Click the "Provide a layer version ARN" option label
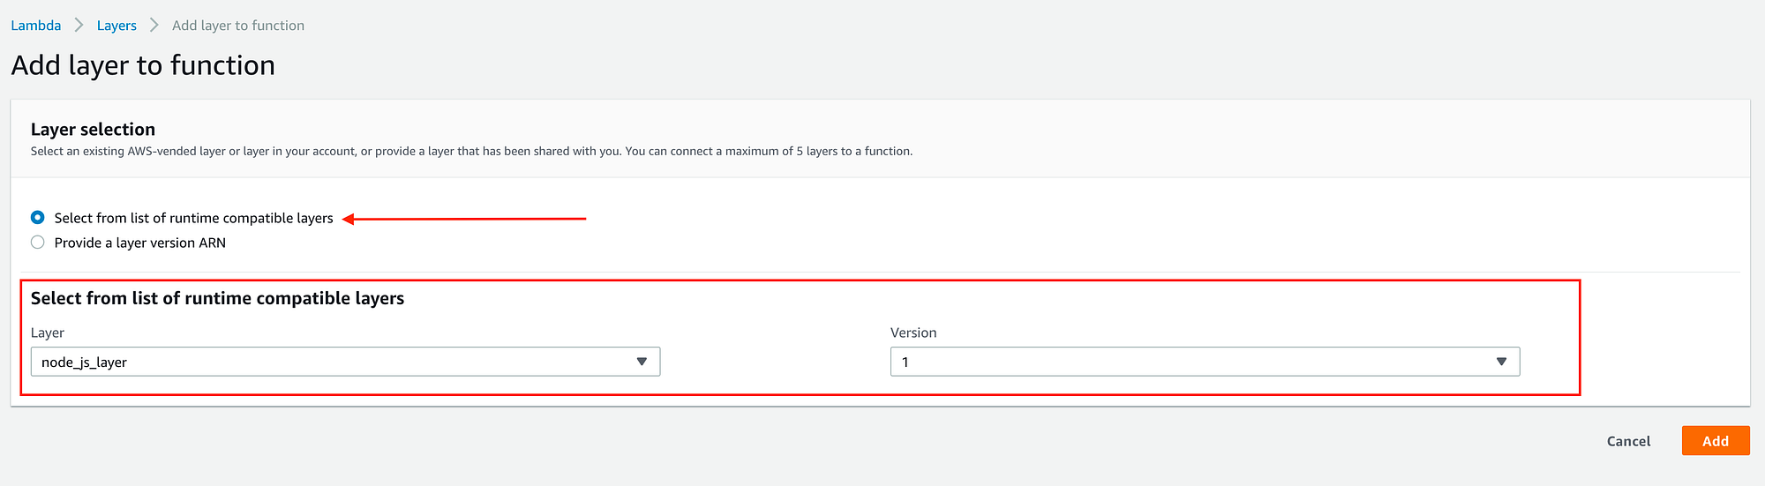Viewport: 1765px width, 486px height. click(x=139, y=243)
